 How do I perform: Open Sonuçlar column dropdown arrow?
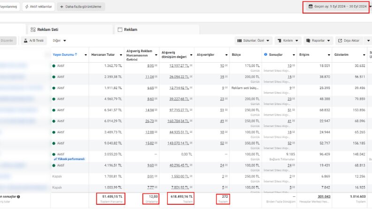click(x=294, y=55)
